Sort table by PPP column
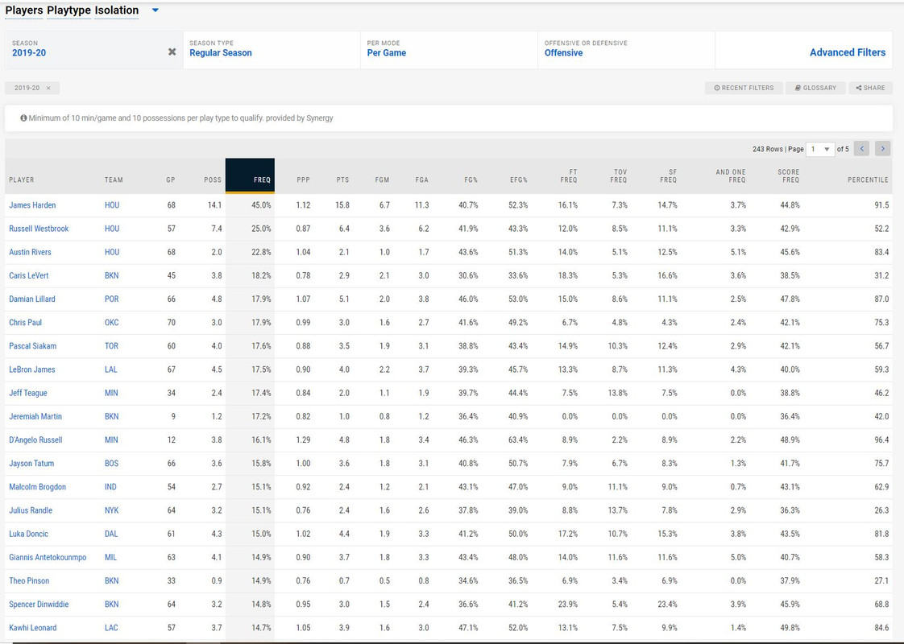Image resolution: width=904 pixels, height=644 pixels. click(x=303, y=180)
